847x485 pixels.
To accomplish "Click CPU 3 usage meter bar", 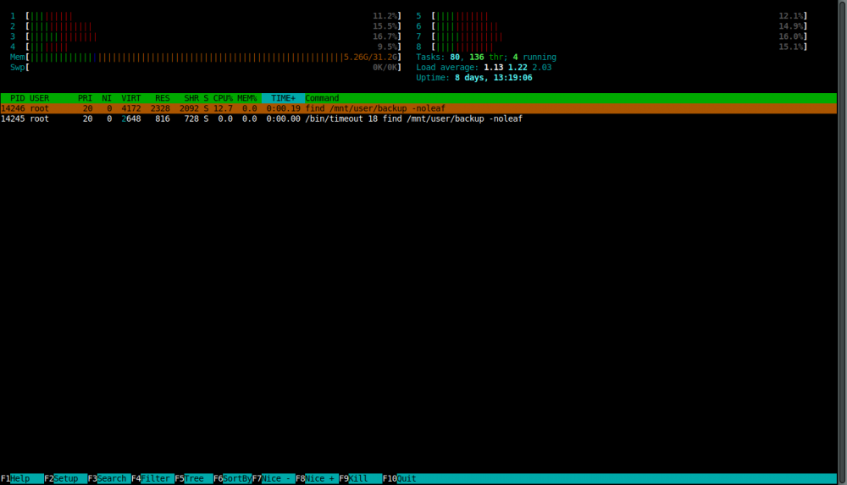I will tap(213, 36).
